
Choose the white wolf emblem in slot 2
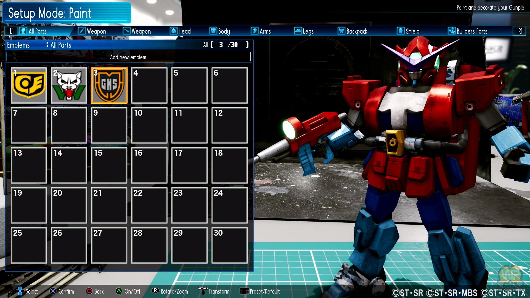point(69,86)
